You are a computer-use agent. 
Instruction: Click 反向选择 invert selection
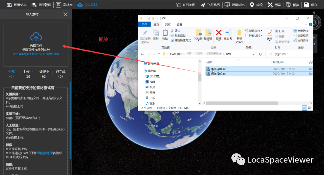click(301, 40)
